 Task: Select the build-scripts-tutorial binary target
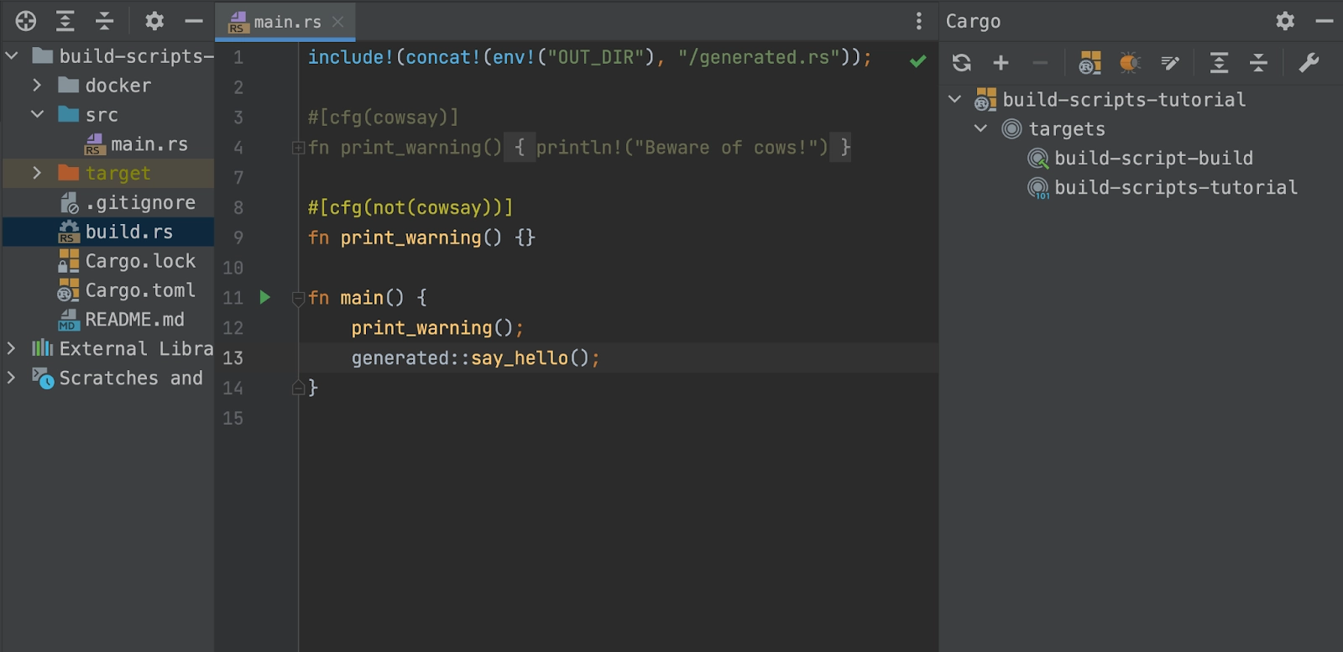pos(1175,187)
